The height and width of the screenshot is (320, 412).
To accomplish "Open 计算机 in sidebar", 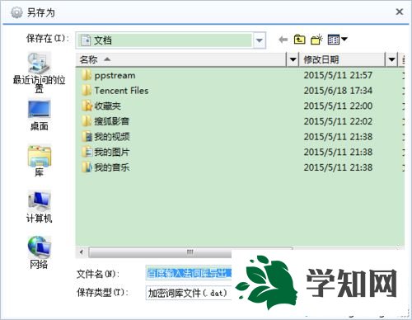I will click(39, 207).
